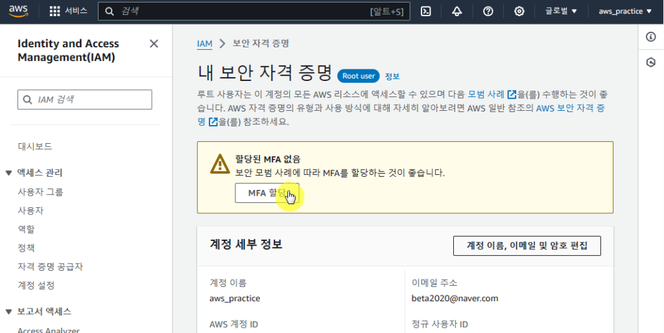Open the 서비스 services grid menu
The height and width of the screenshot is (333, 664).
[68, 12]
